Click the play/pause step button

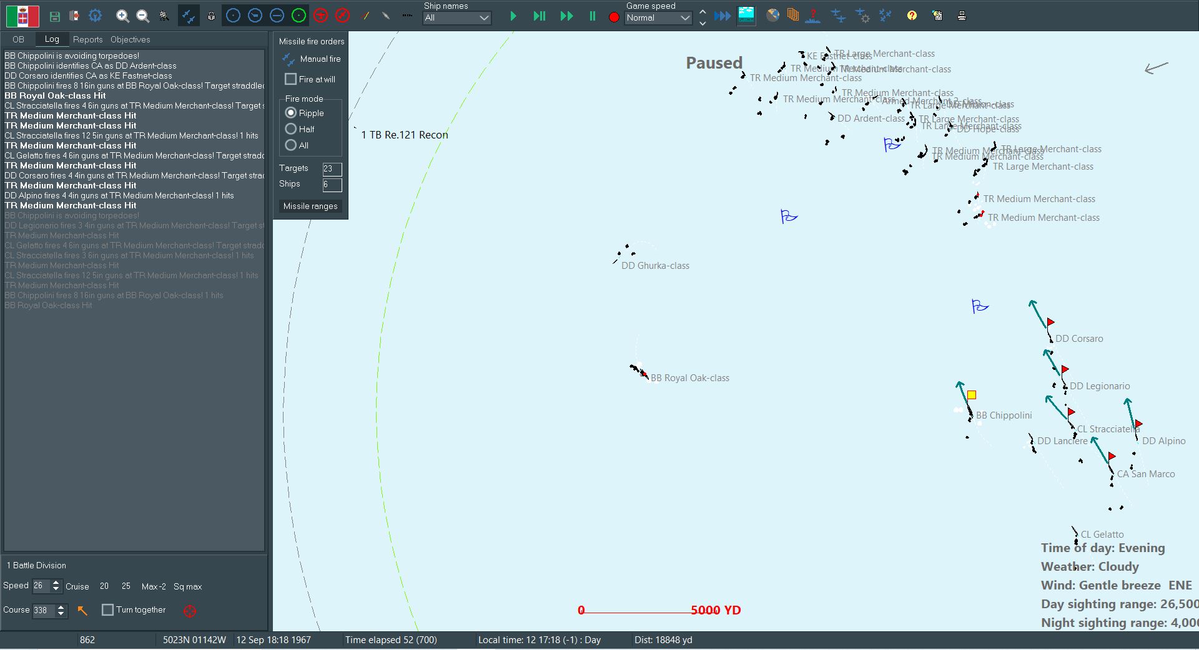click(x=540, y=16)
